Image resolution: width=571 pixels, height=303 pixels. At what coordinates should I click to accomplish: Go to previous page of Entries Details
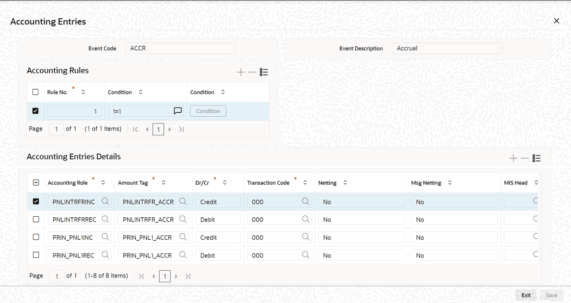[154, 276]
